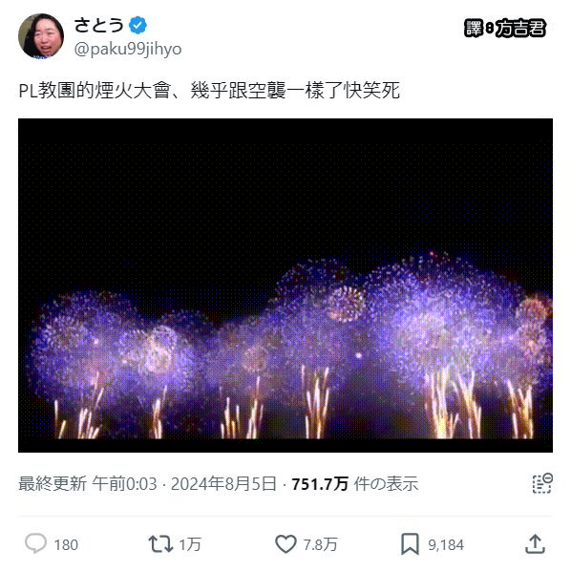Click the blue verified badge

pyautogui.click(x=137, y=25)
